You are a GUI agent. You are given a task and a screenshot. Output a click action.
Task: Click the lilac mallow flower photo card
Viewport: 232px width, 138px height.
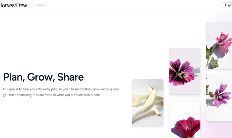pos(219,98)
